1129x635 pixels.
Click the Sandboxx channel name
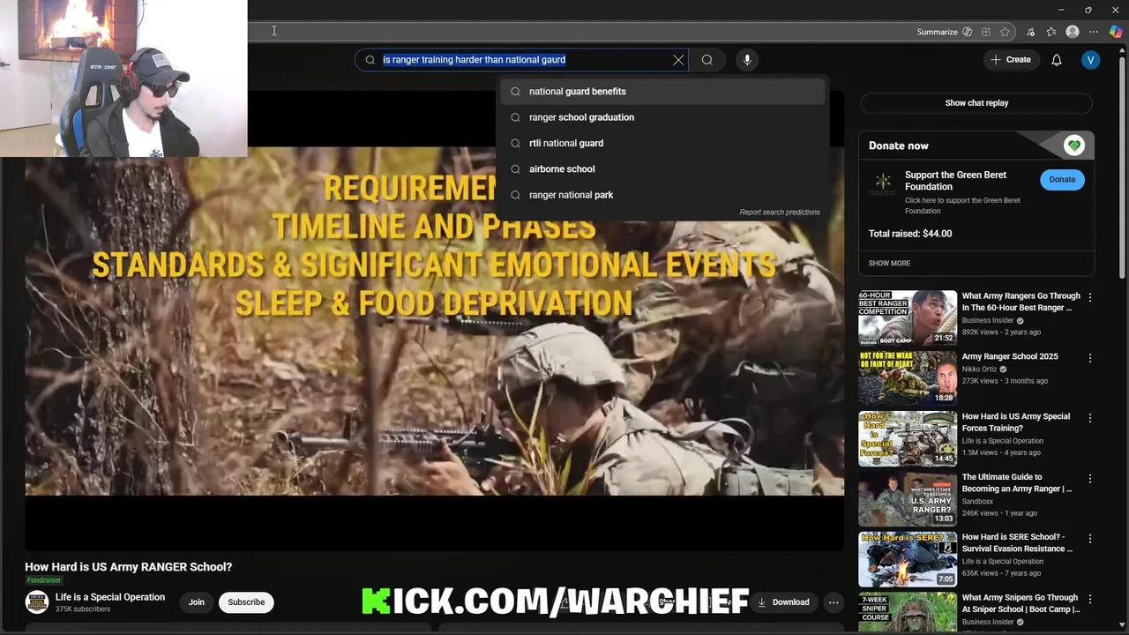(x=977, y=502)
